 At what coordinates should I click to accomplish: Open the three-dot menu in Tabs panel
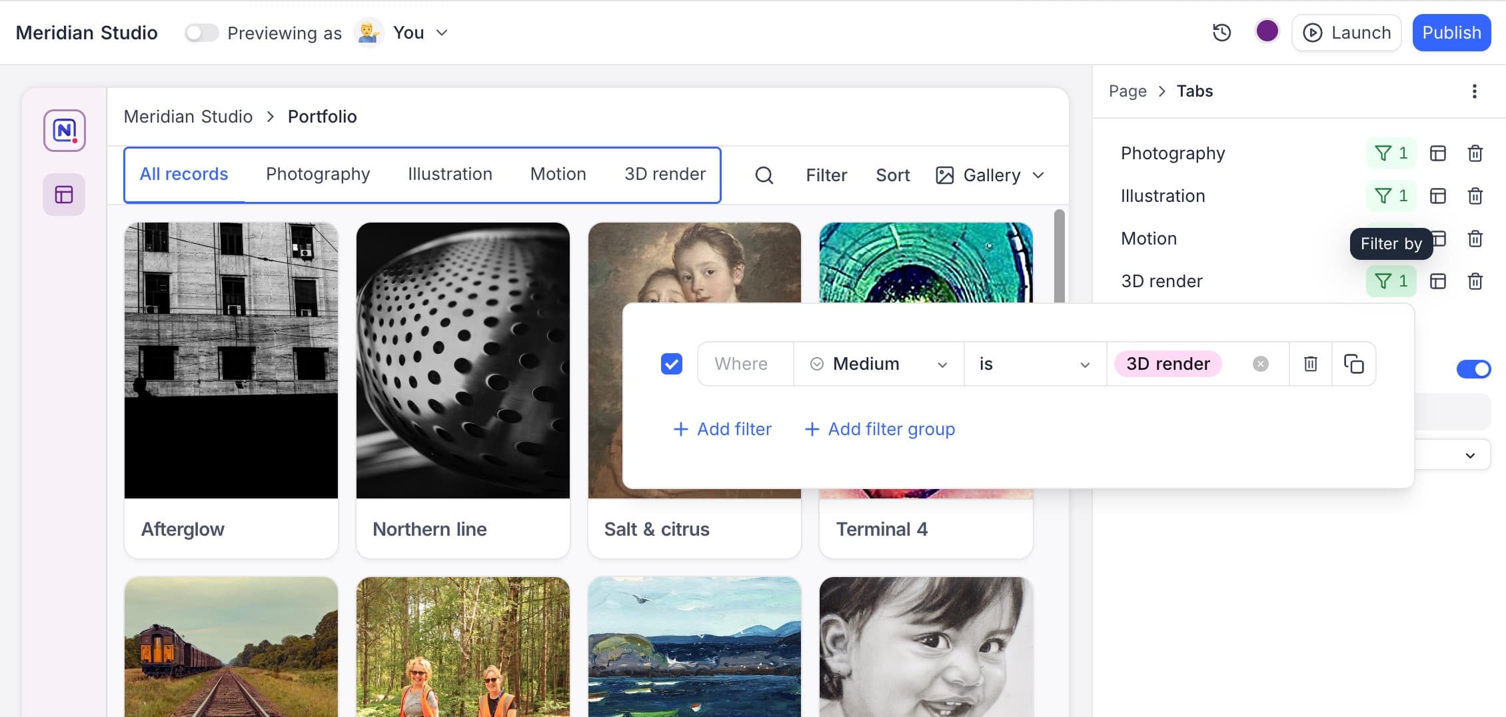(1474, 91)
